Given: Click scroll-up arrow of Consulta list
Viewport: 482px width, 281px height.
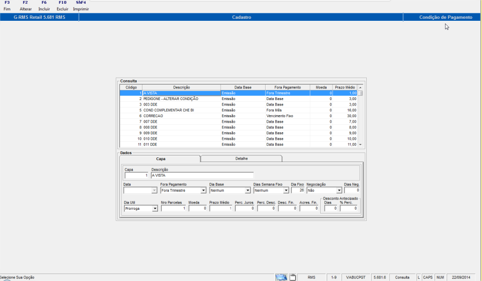Looking at the screenshot, I should point(360,88).
